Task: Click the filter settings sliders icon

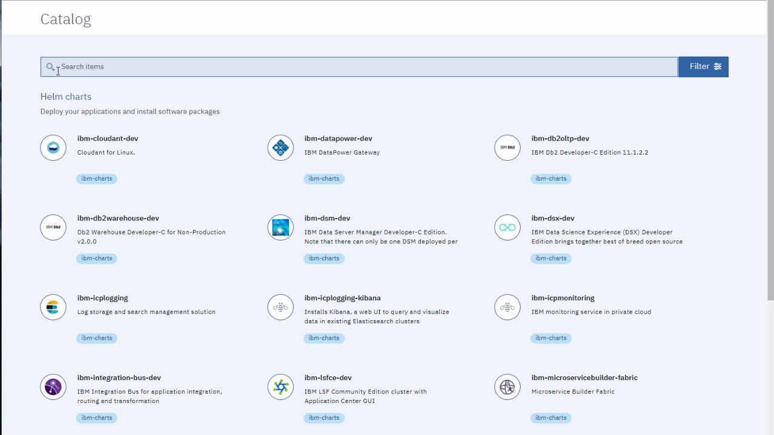Action: (717, 66)
